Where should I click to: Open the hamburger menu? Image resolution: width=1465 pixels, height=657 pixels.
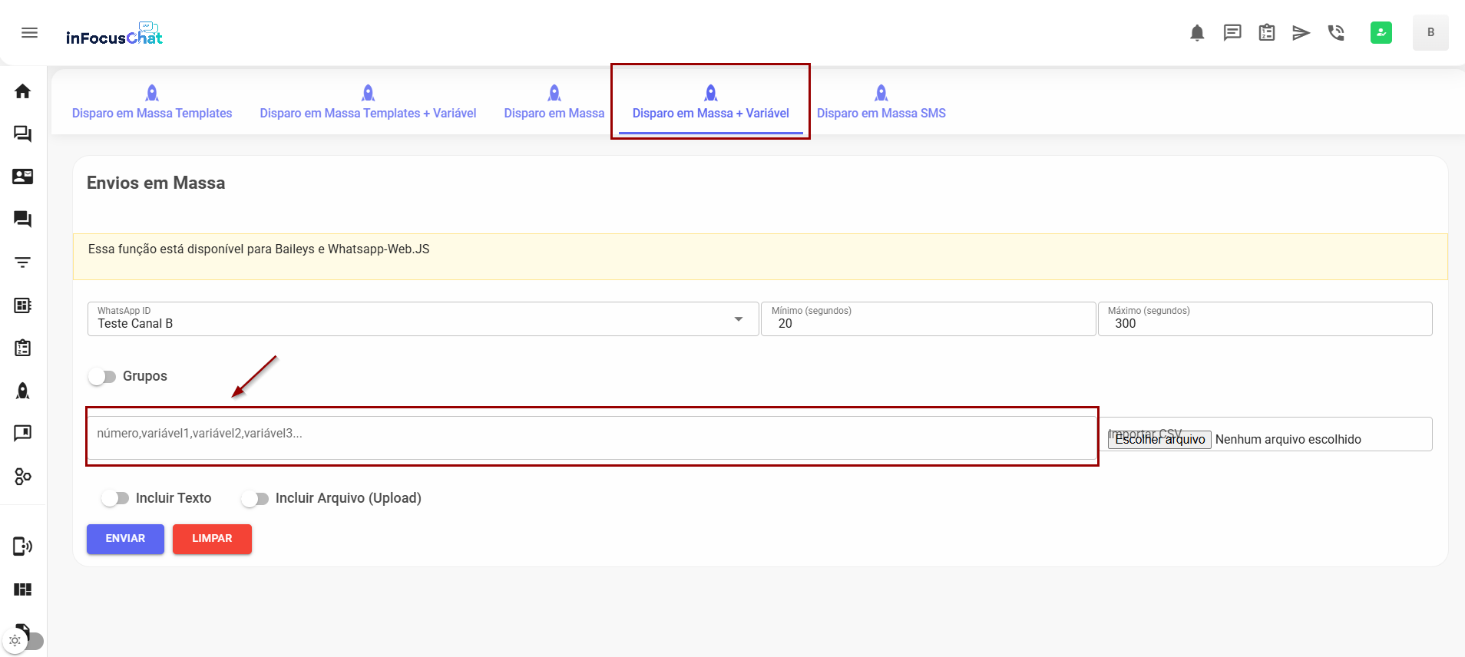point(29,32)
